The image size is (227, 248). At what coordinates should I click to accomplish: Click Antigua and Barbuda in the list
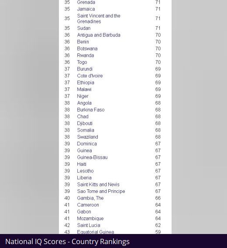[x=99, y=35]
